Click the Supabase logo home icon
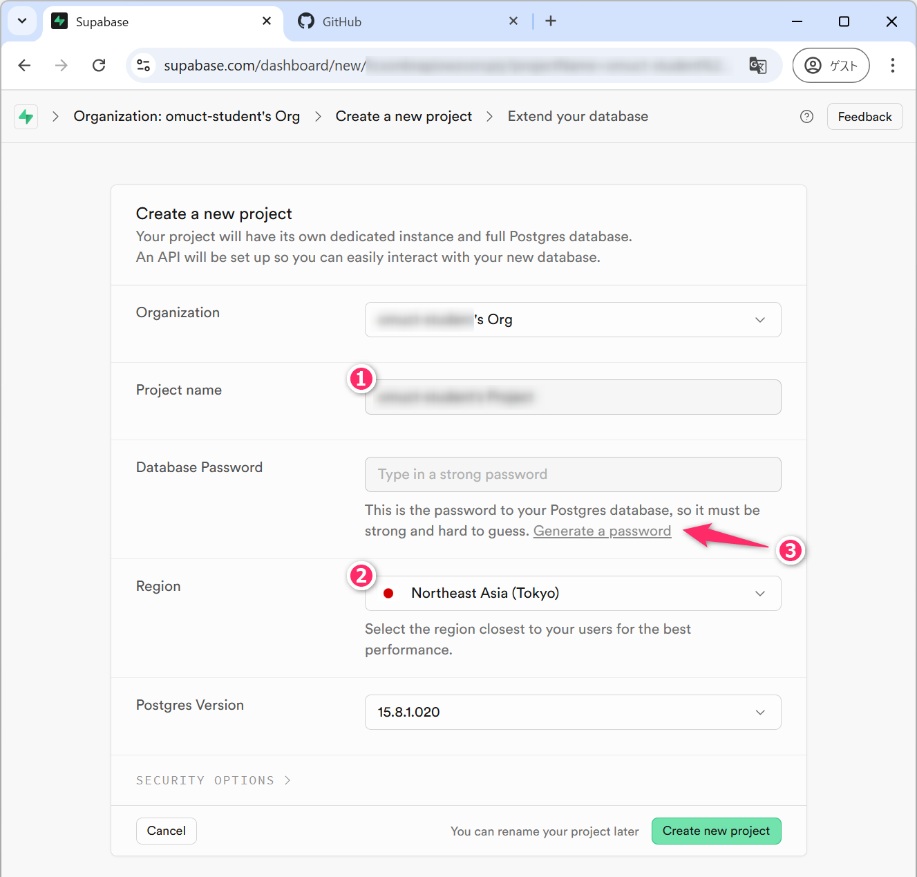The height and width of the screenshot is (877, 917). [x=26, y=117]
